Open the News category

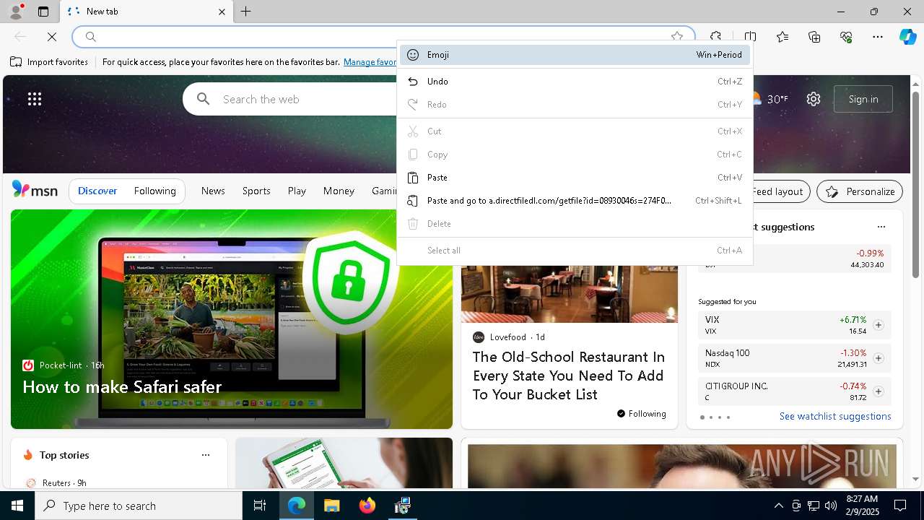213,191
